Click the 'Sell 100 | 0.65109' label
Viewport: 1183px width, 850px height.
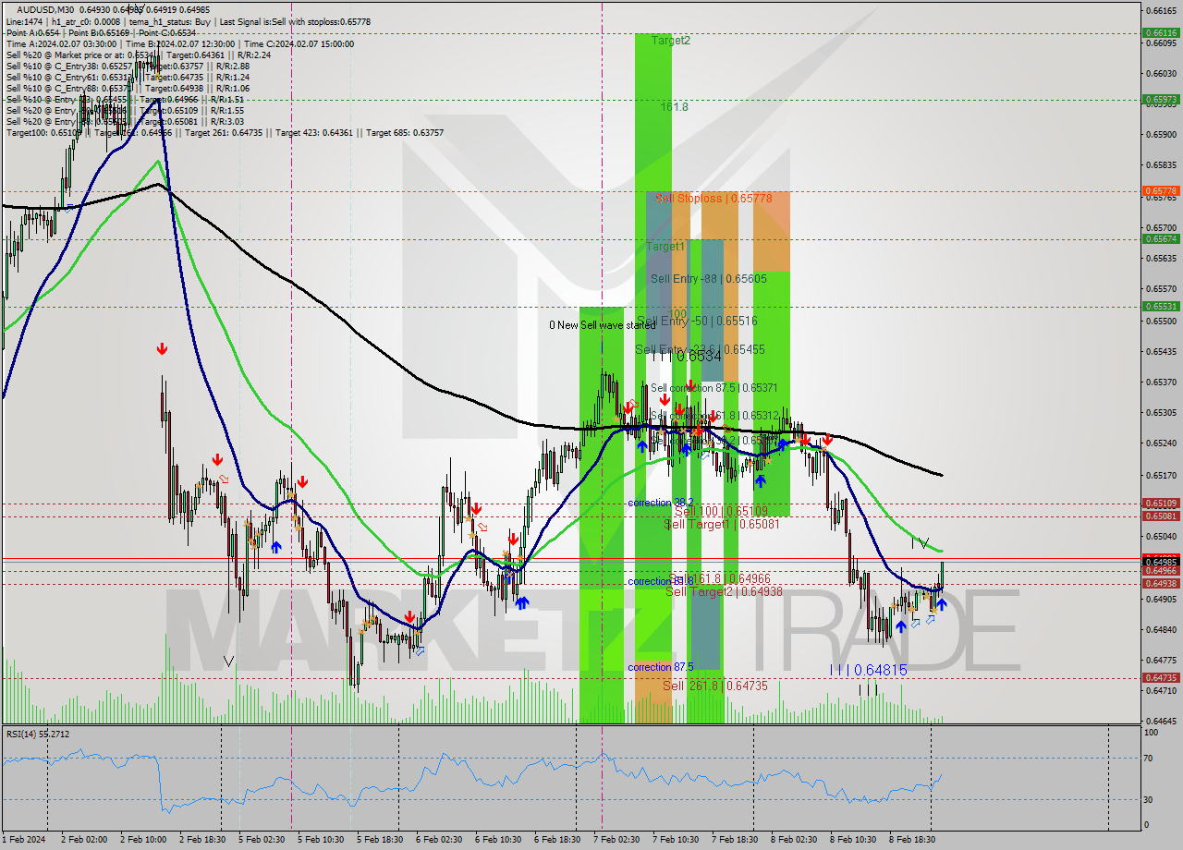tap(721, 511)
